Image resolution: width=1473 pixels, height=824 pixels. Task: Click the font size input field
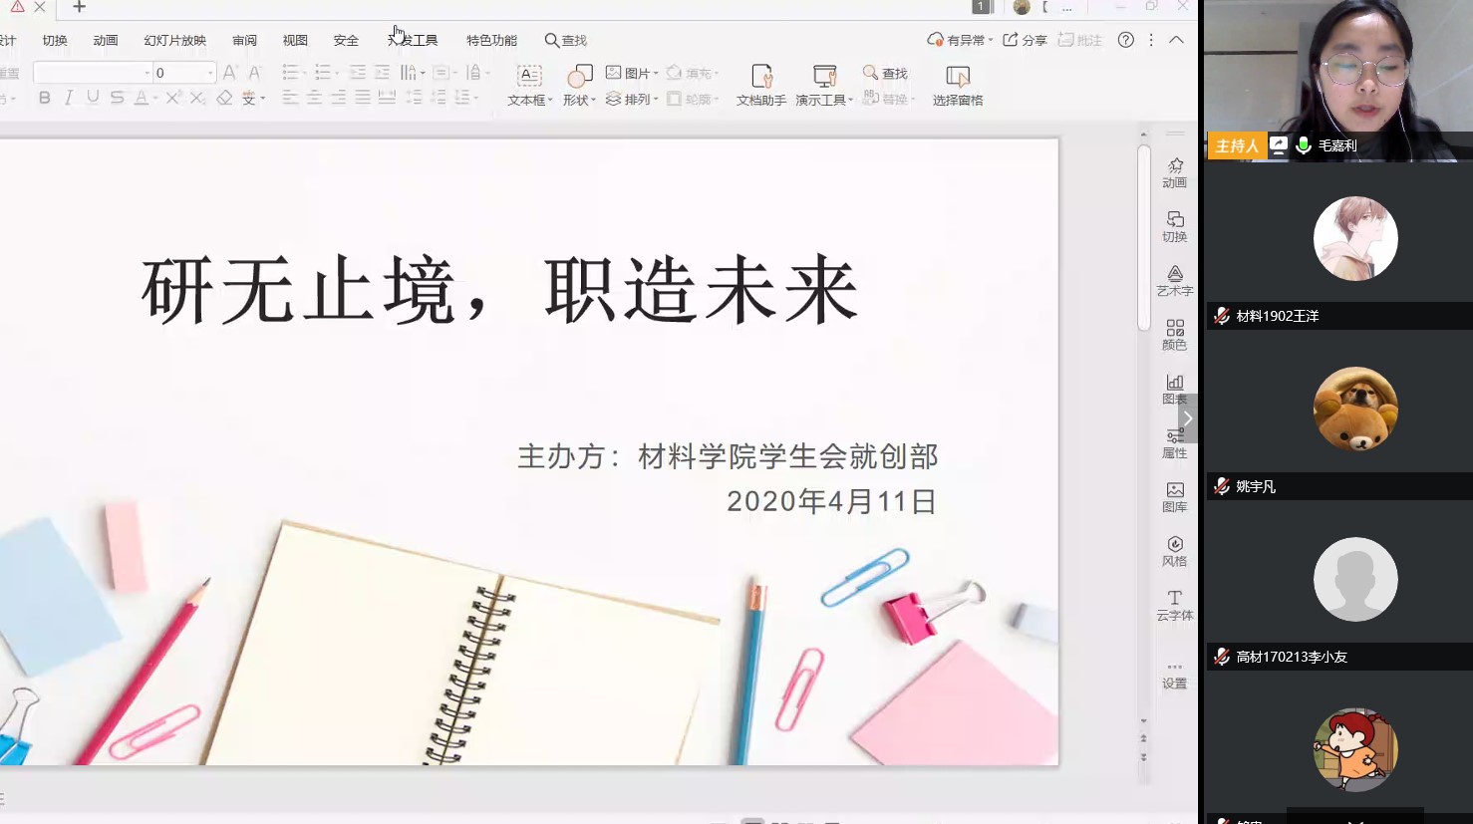(177, 73)
